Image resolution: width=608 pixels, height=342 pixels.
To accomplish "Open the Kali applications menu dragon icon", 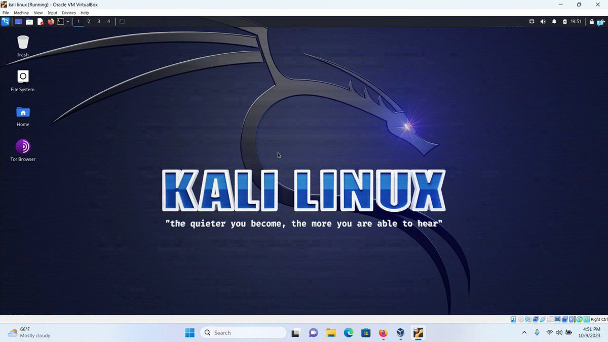I will coord(6,22).
